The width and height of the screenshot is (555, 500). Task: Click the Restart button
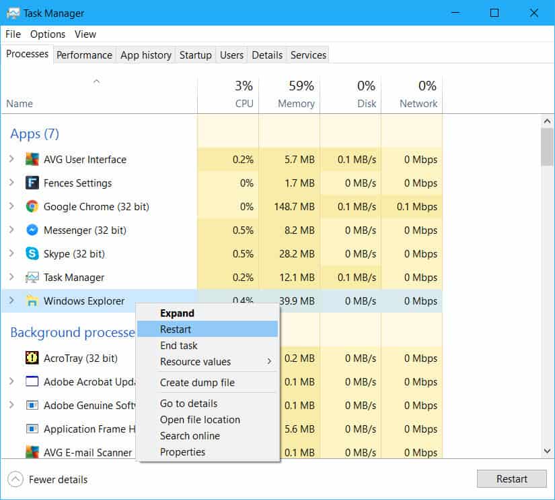click(512, 478)
